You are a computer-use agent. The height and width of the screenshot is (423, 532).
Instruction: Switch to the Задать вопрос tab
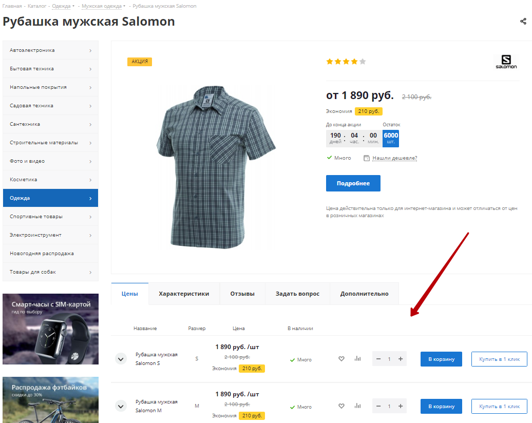[297, 294]
